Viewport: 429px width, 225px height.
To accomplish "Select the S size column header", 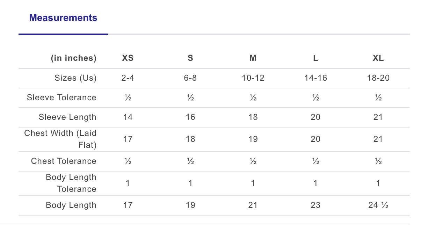I will tap(190, 58).
